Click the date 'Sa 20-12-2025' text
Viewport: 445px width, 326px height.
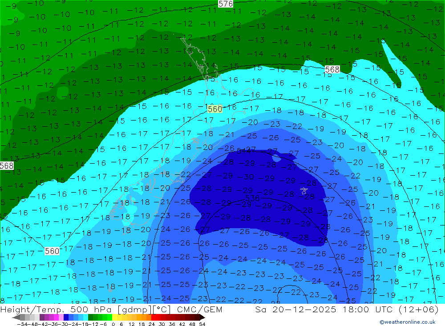[x=296, y=309]
